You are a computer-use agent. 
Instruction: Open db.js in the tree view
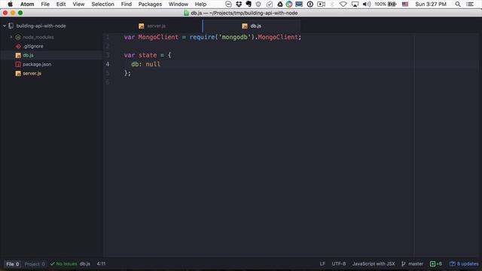(x=28, y=55)
